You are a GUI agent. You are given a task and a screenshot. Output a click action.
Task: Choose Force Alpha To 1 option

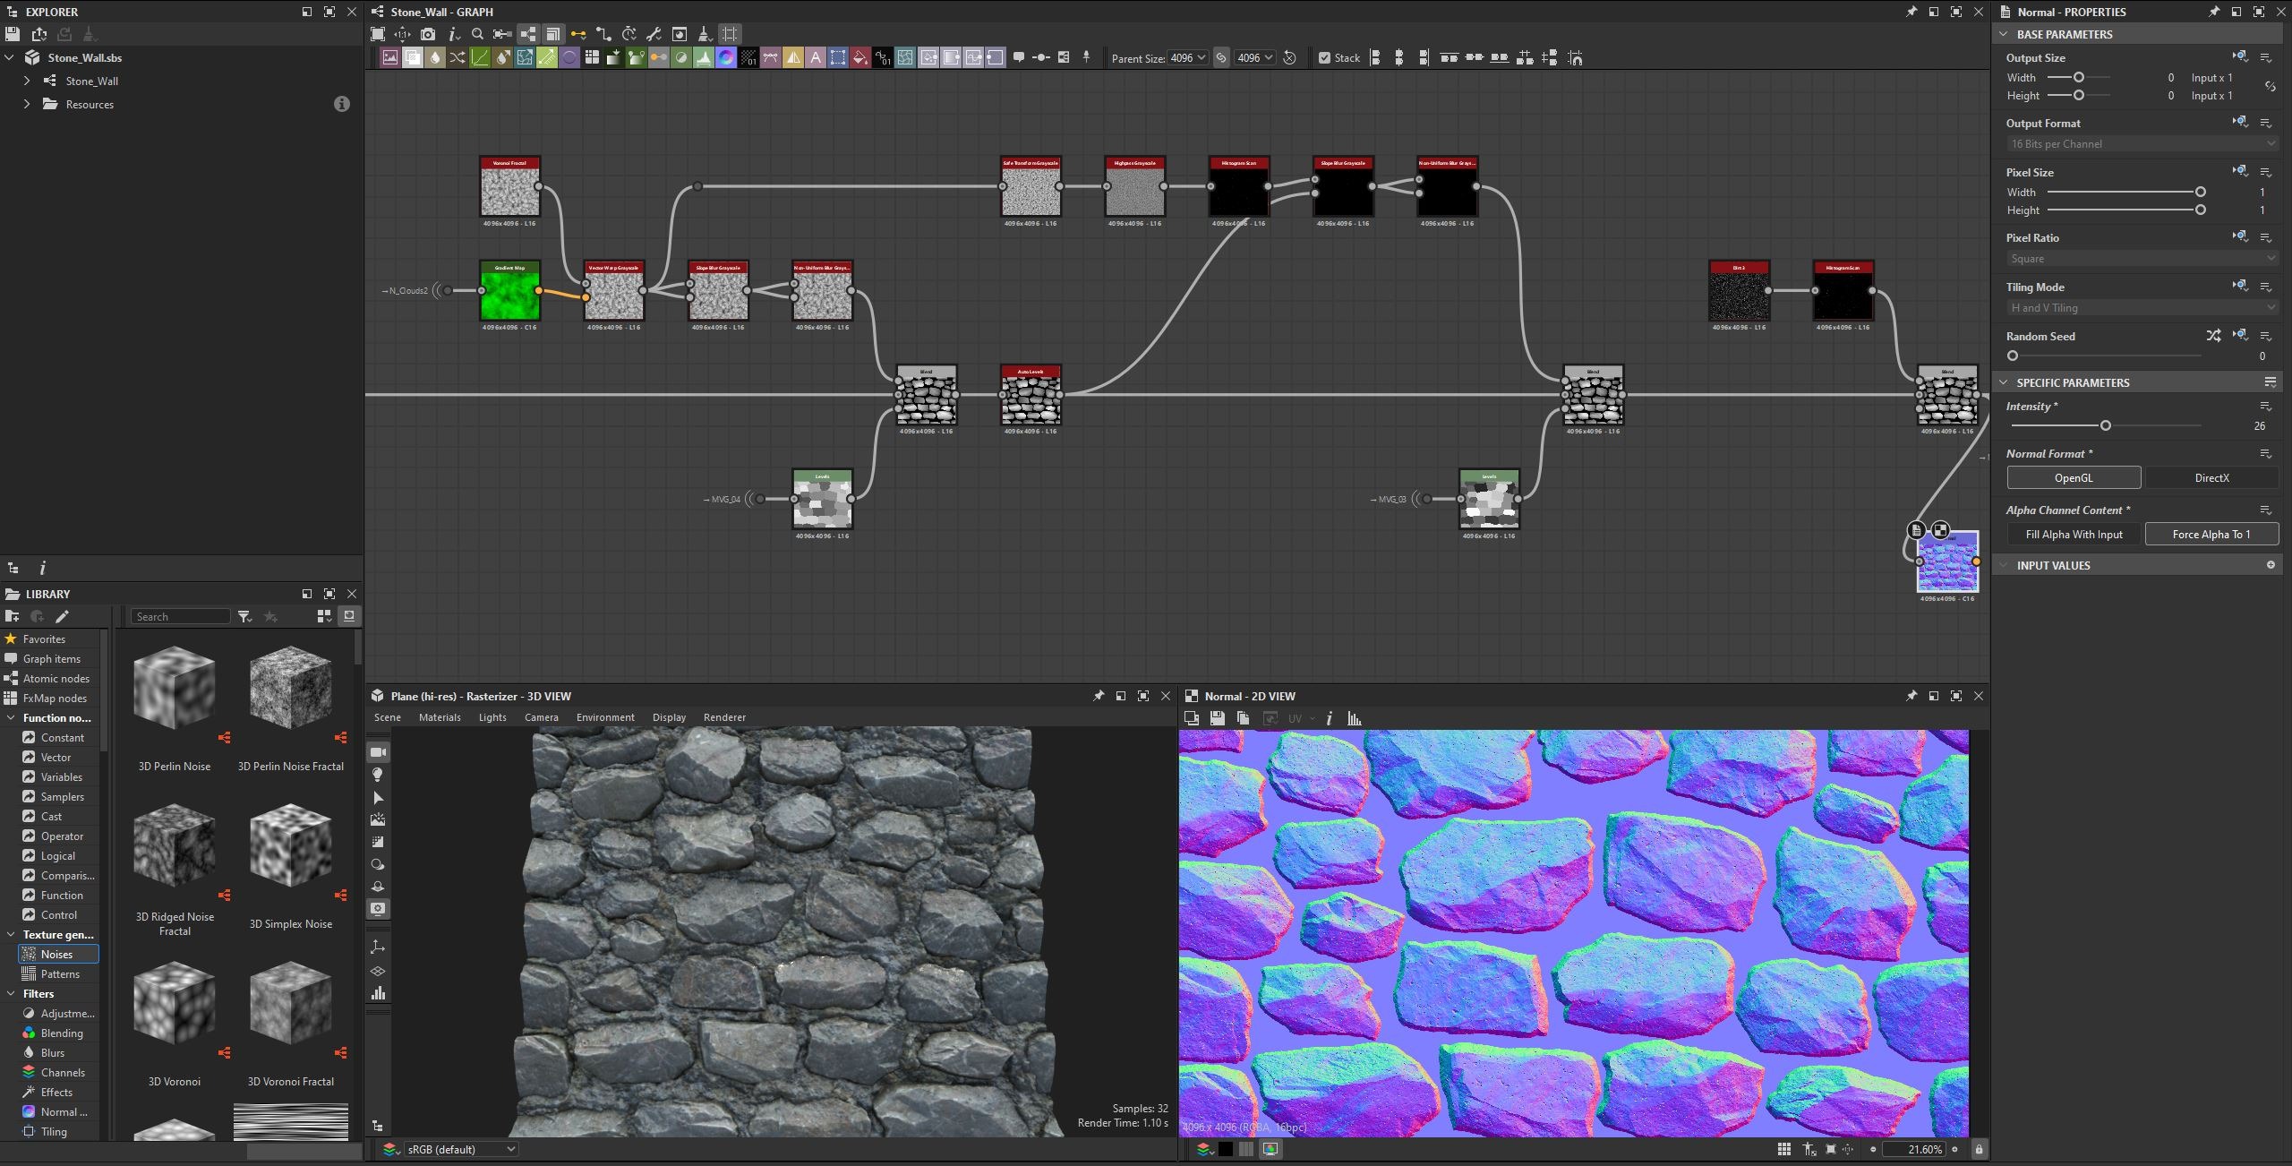click(x=2211, y=534)
